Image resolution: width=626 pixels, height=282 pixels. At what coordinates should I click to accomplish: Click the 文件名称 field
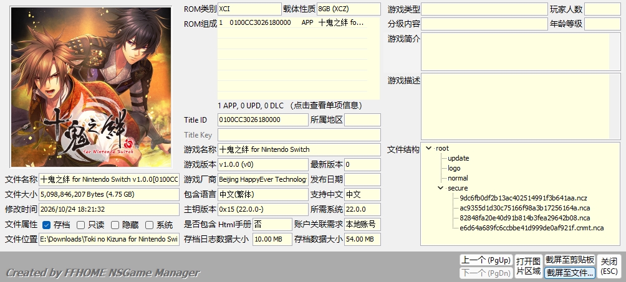(x=109, y=179)
